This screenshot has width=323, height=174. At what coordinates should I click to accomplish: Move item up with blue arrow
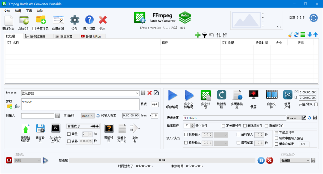[x=315, y=35]
